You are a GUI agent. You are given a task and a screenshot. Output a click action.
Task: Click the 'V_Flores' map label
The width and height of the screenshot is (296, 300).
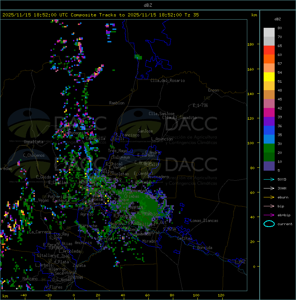tap(54, 287)
